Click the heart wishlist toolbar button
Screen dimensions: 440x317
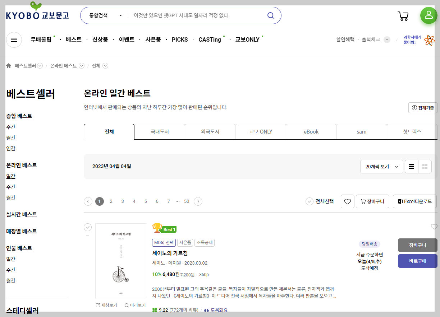click(348, 201)
